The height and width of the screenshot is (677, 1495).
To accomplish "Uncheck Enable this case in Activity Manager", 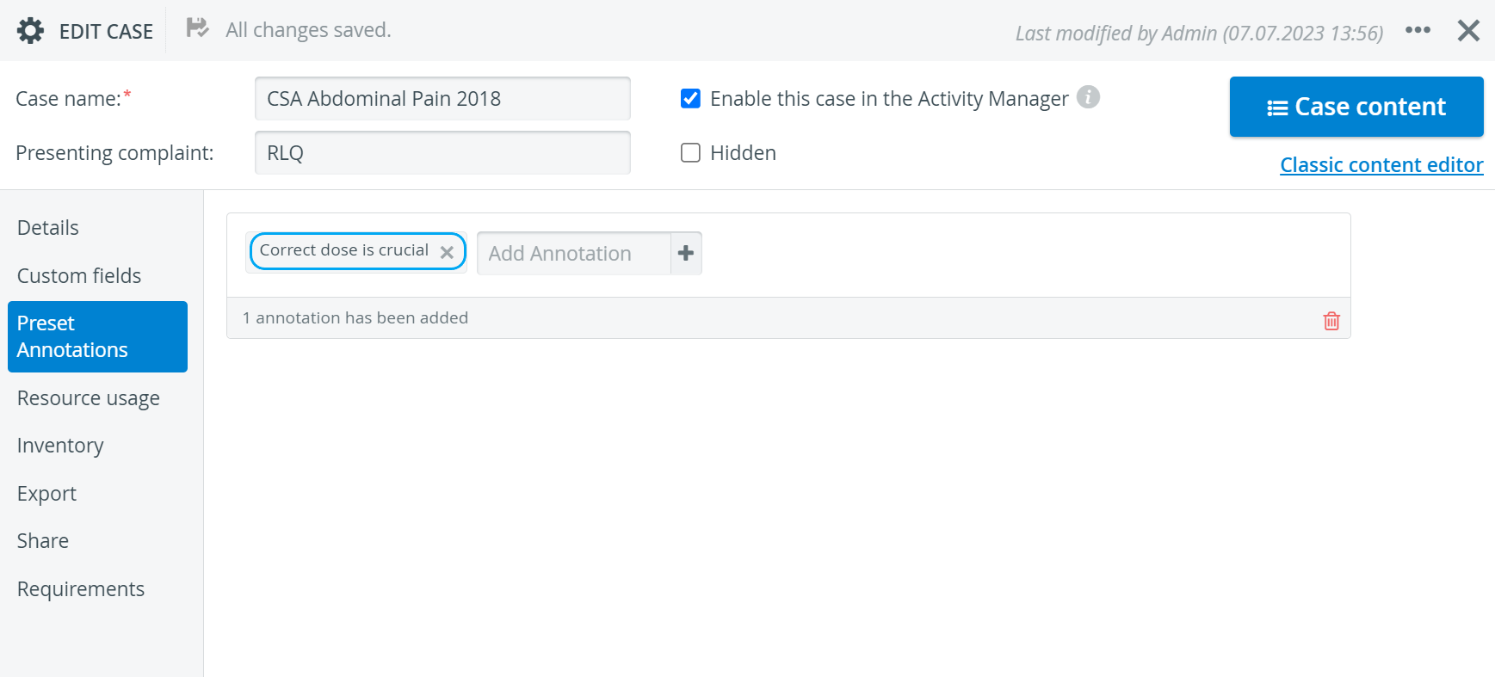I will coord(690,99).
